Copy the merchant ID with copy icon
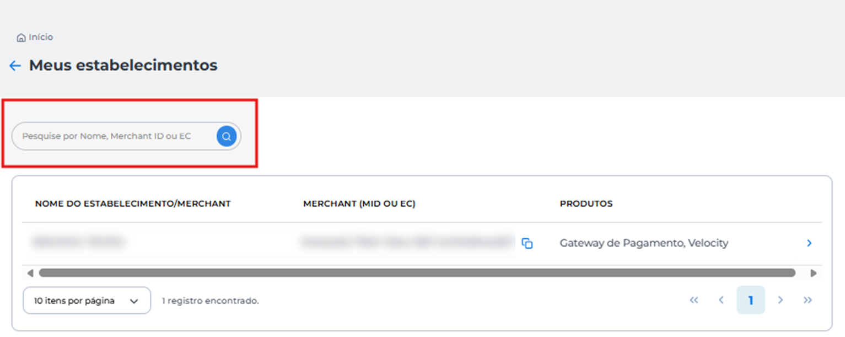The height and width of the screenshot is (337, 845). pos(527,243)
